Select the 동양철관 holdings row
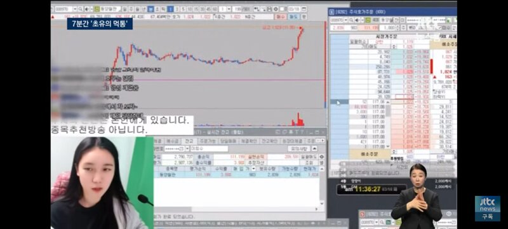508x229 pixels. point(236,175)
